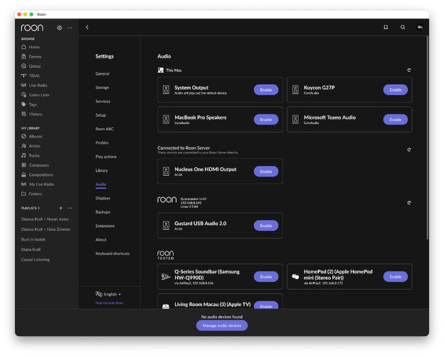Enable Gustard USB Audio 2.0
The width and height of the screenshot is (444, 356).
266,226
